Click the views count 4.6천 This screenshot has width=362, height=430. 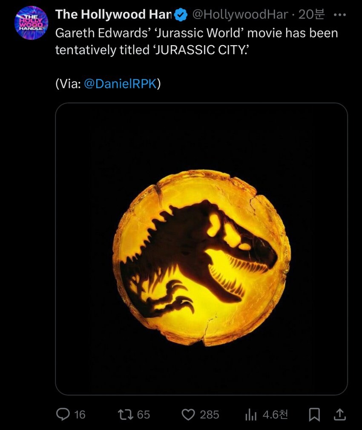pyautogui.click(x=275, y=415)
